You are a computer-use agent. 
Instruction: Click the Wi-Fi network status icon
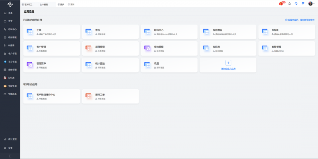click(303, 4)
